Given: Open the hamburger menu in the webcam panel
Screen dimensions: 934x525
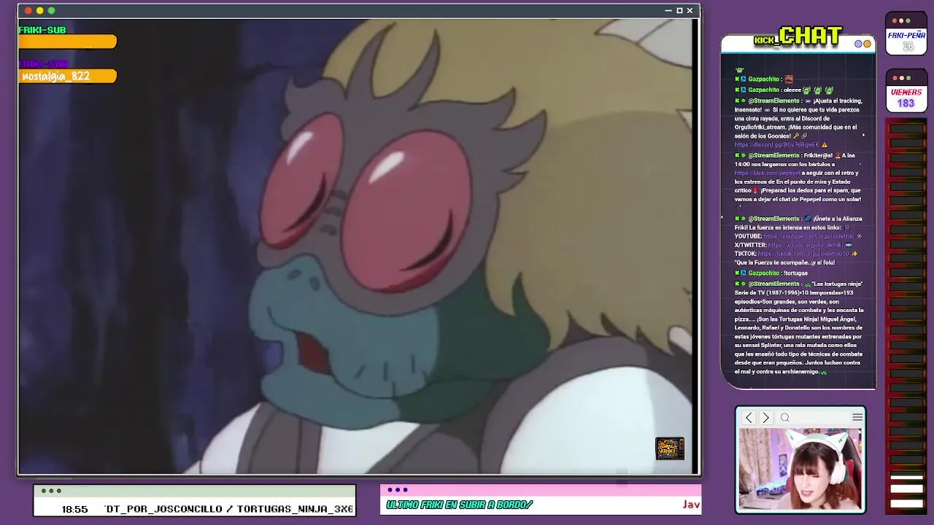Looking at the screenshot, I should pos(857,417).
